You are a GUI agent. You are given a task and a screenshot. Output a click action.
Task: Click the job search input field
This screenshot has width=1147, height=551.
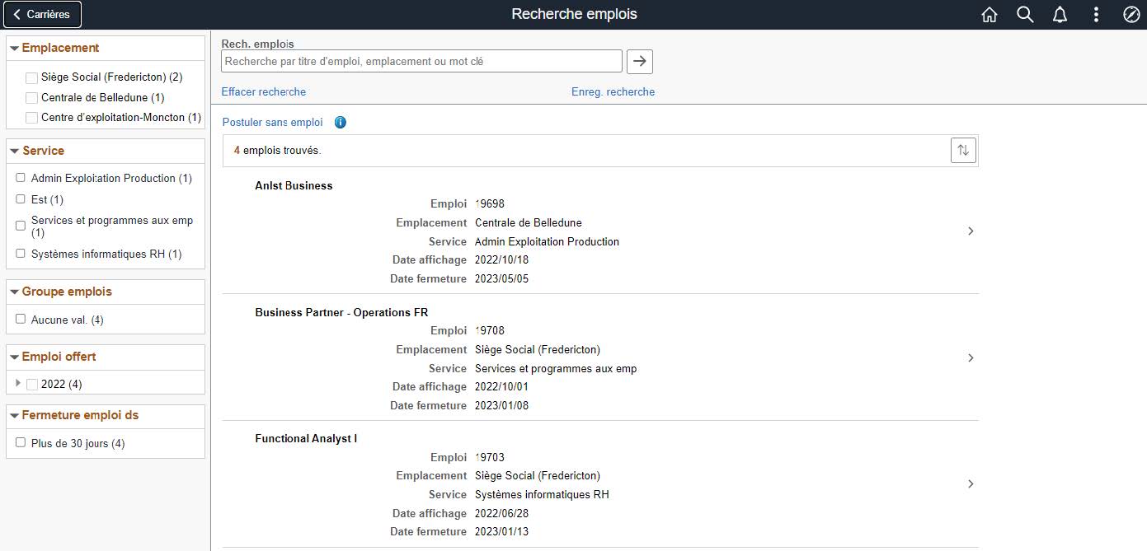coord(421,62)
